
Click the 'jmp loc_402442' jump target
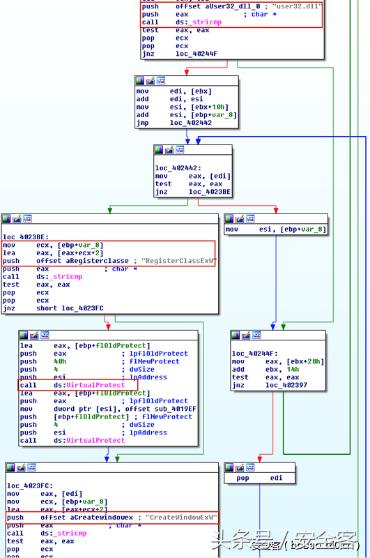[x=191, y=123]
